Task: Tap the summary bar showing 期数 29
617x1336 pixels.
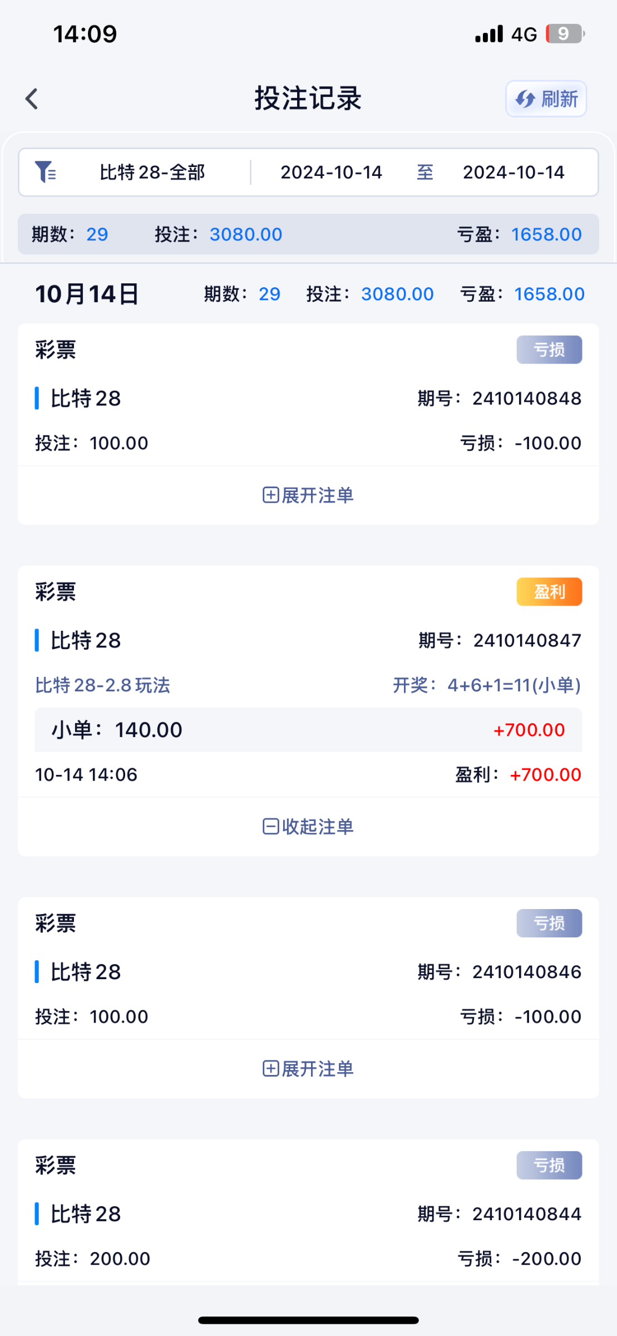Action: pos(308,234)
